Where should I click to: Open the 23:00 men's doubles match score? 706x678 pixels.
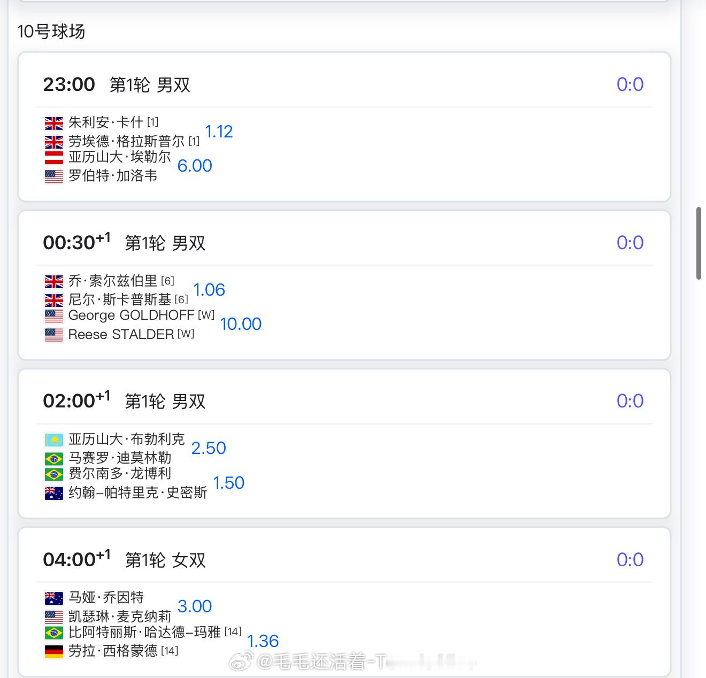pos(630,84)
